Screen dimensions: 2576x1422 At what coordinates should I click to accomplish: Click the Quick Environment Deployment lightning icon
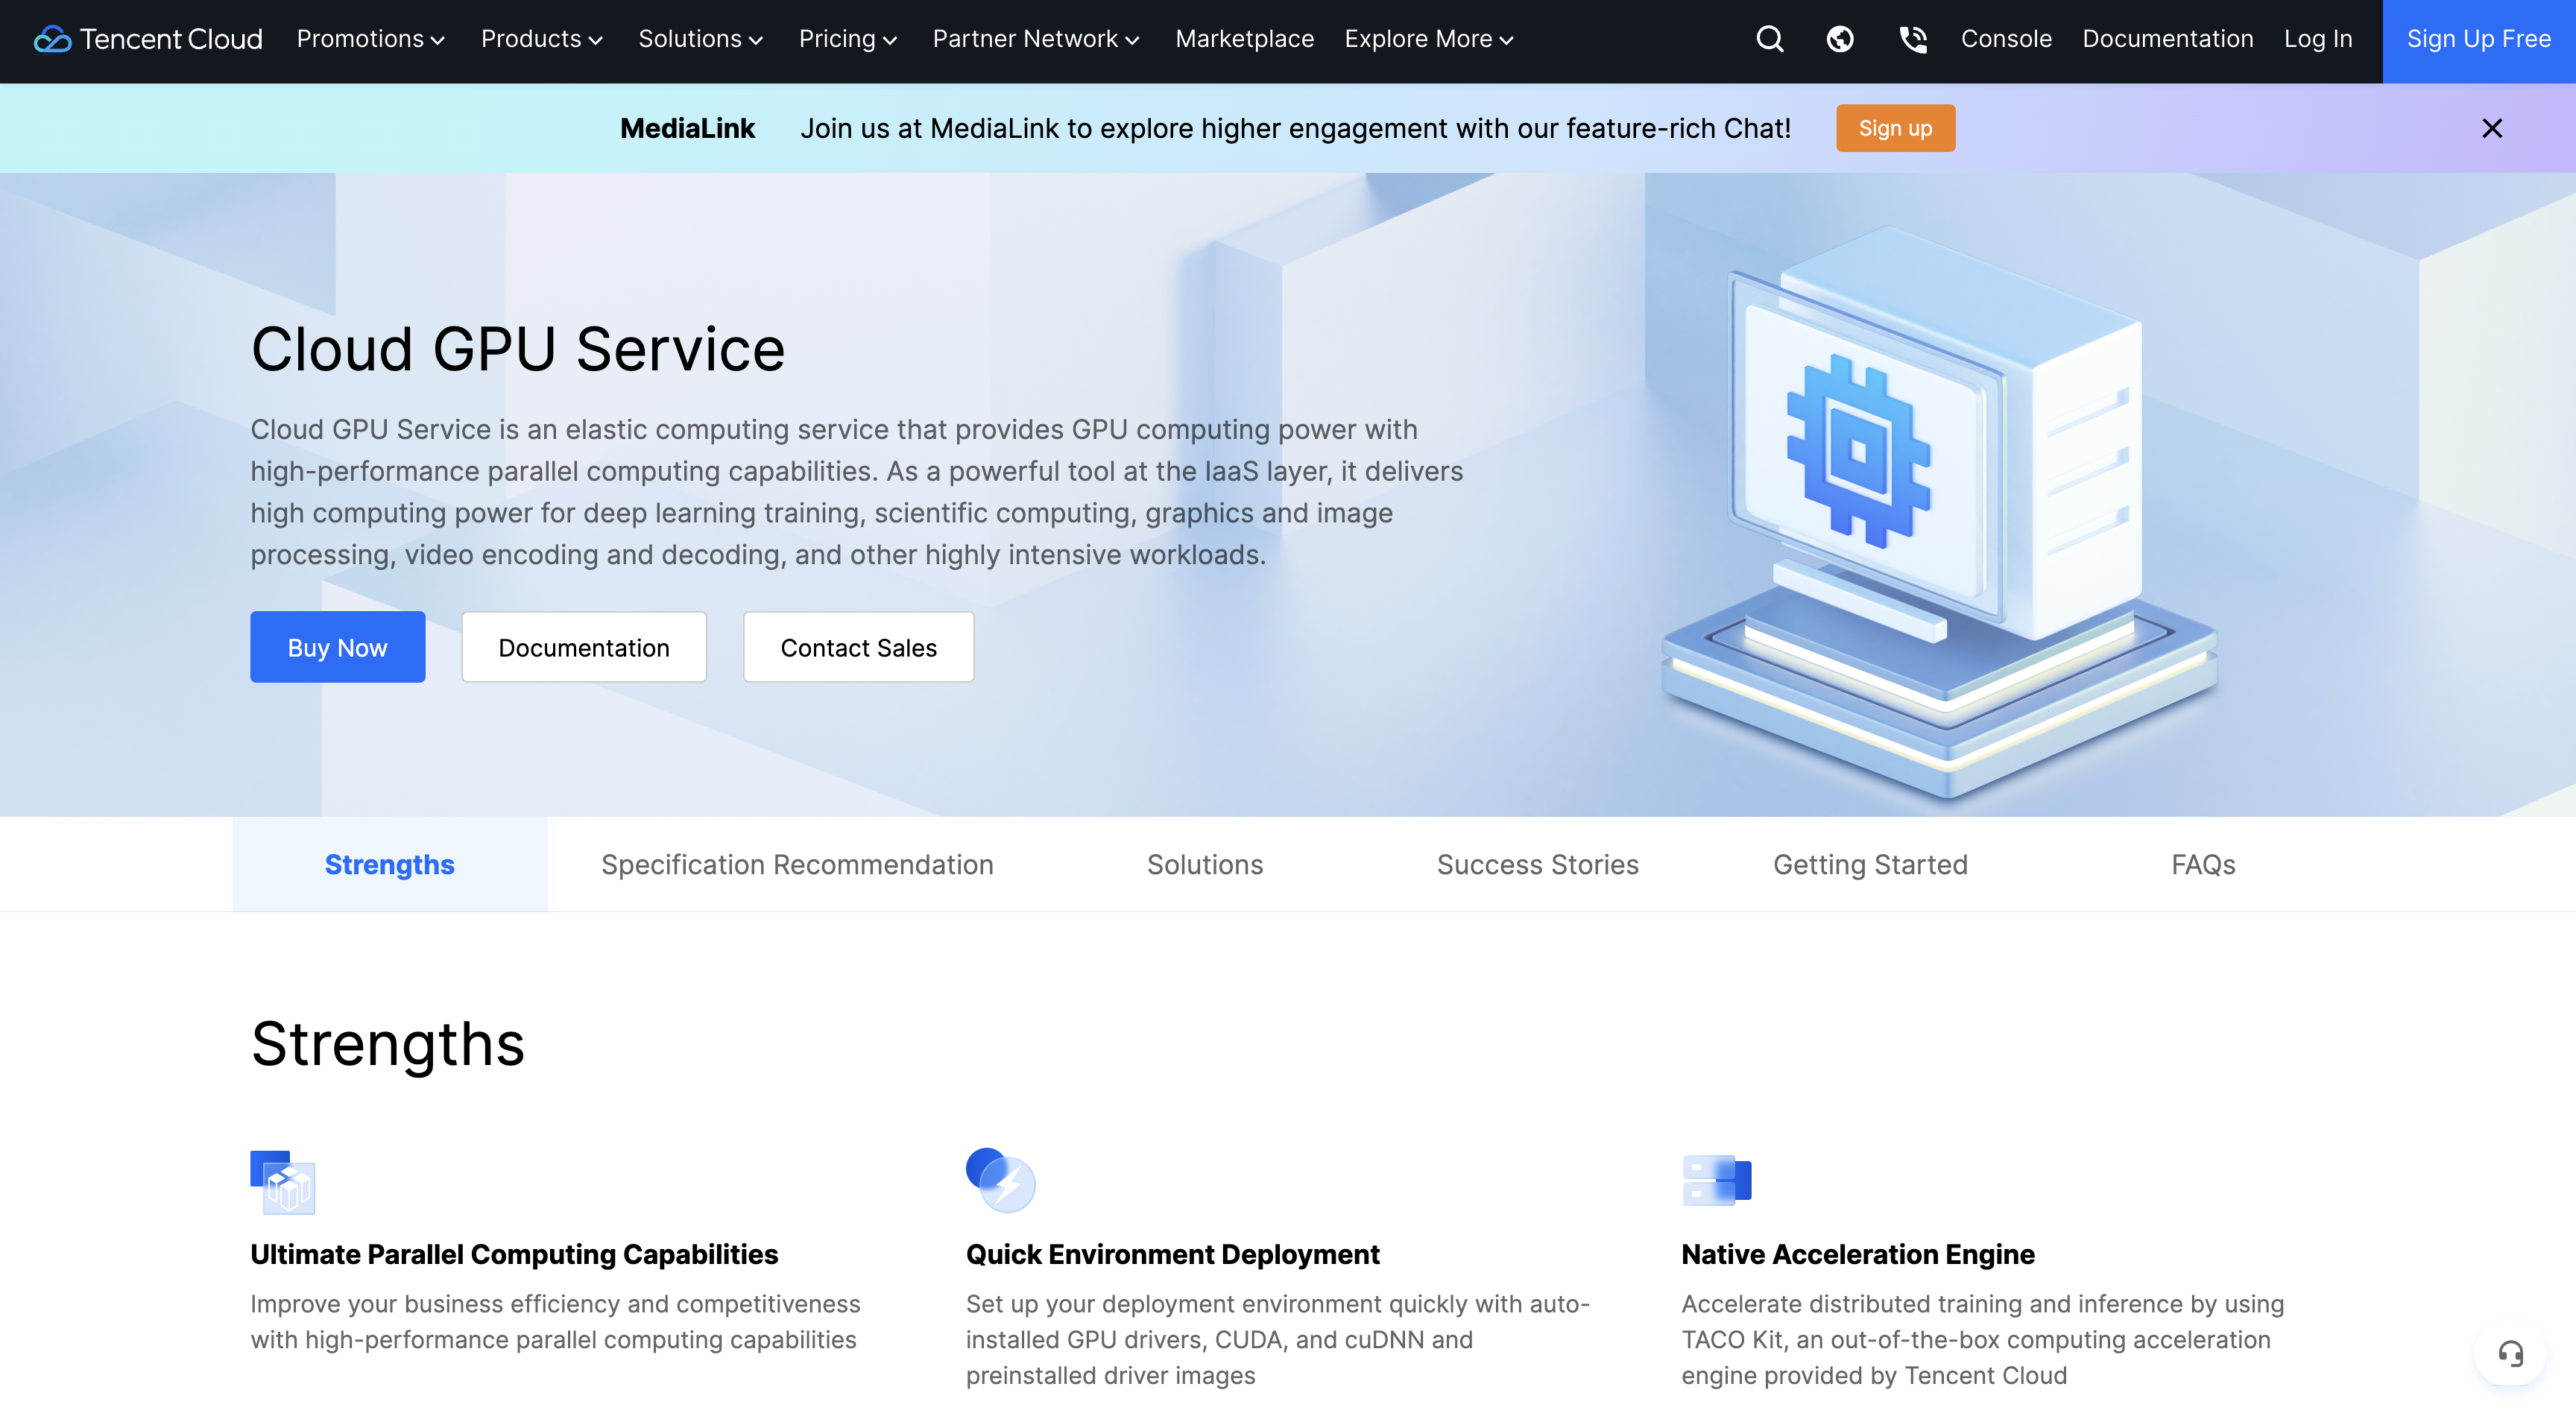tap(1000, 1180)
